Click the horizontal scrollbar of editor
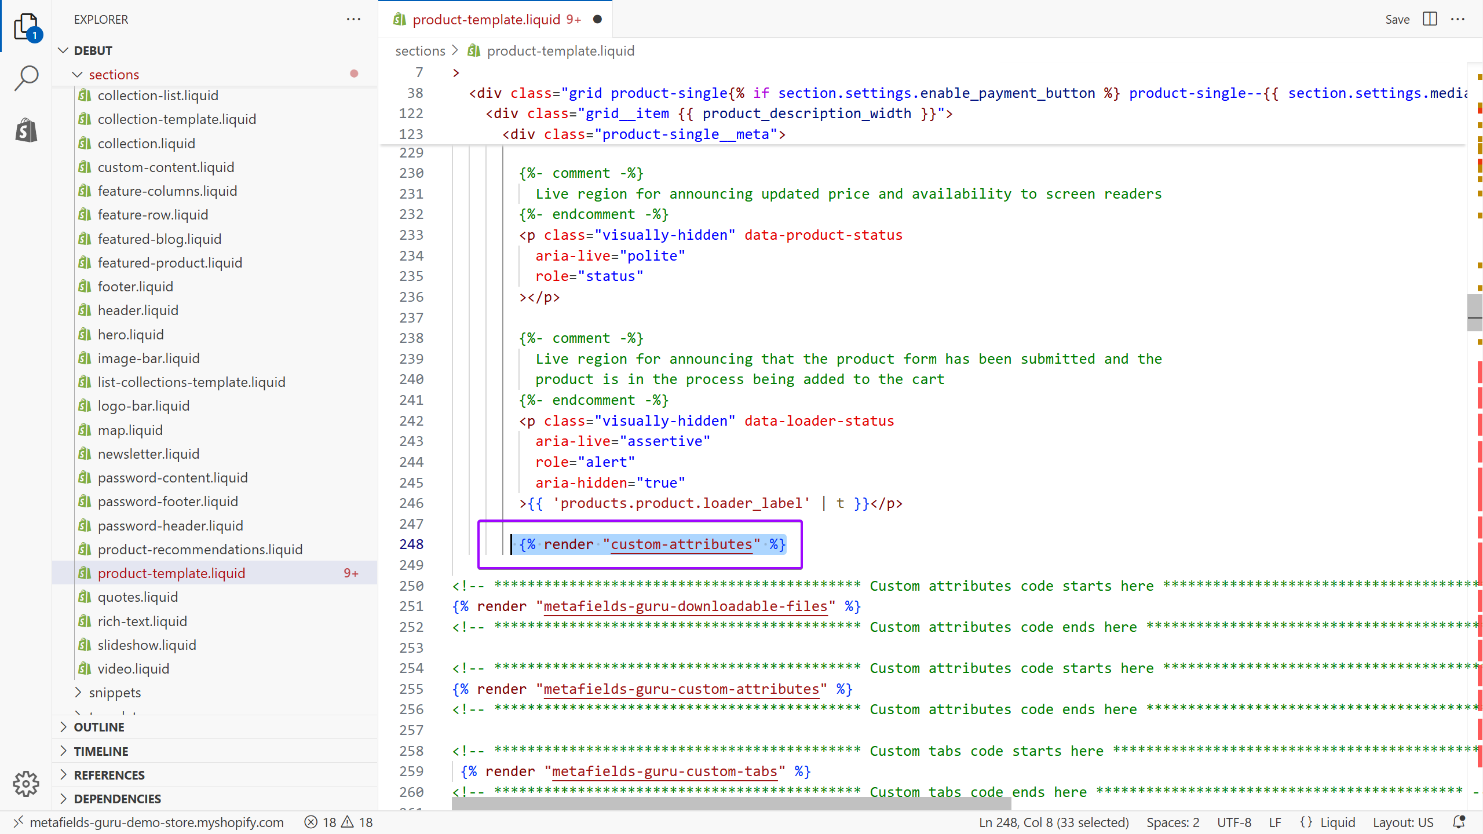Screen dimensions: 1483x834 point(731,803)
